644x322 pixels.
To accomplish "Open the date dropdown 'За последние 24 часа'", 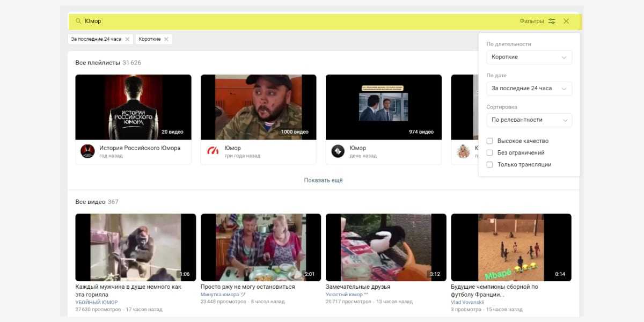I will pos(529,89).
